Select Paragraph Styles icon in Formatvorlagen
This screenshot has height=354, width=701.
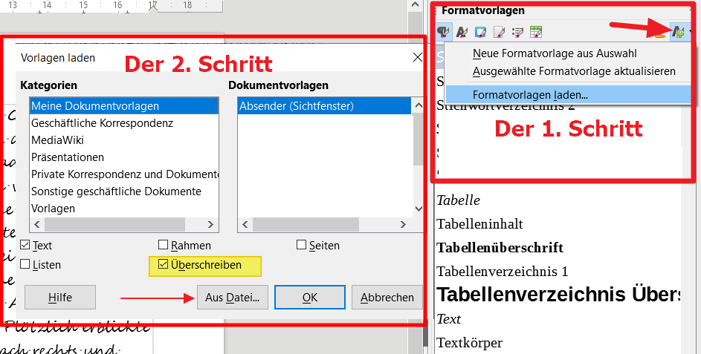(x=444, y=32)
